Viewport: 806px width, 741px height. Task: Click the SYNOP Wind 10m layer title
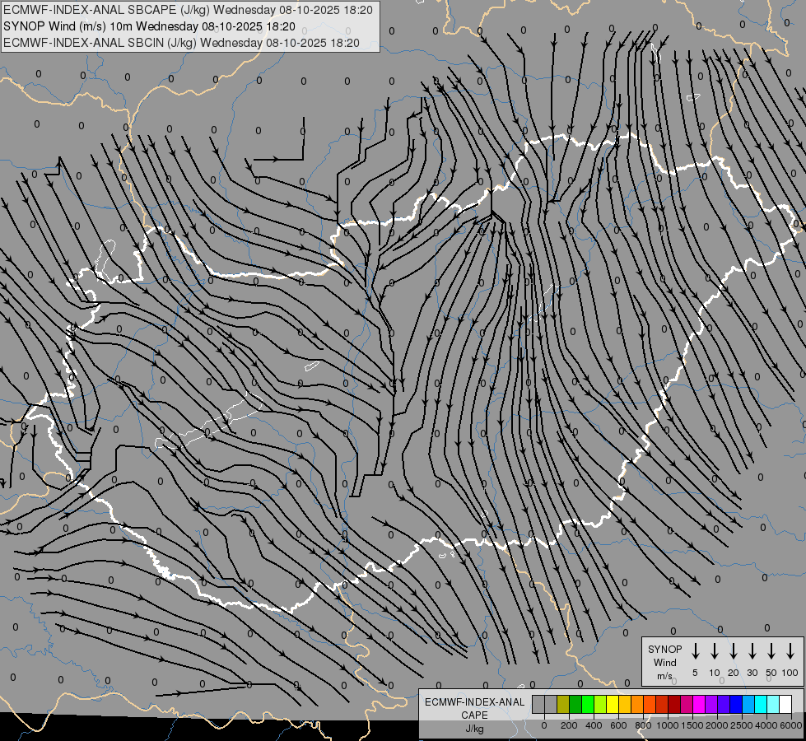click(x=149, y=26)
